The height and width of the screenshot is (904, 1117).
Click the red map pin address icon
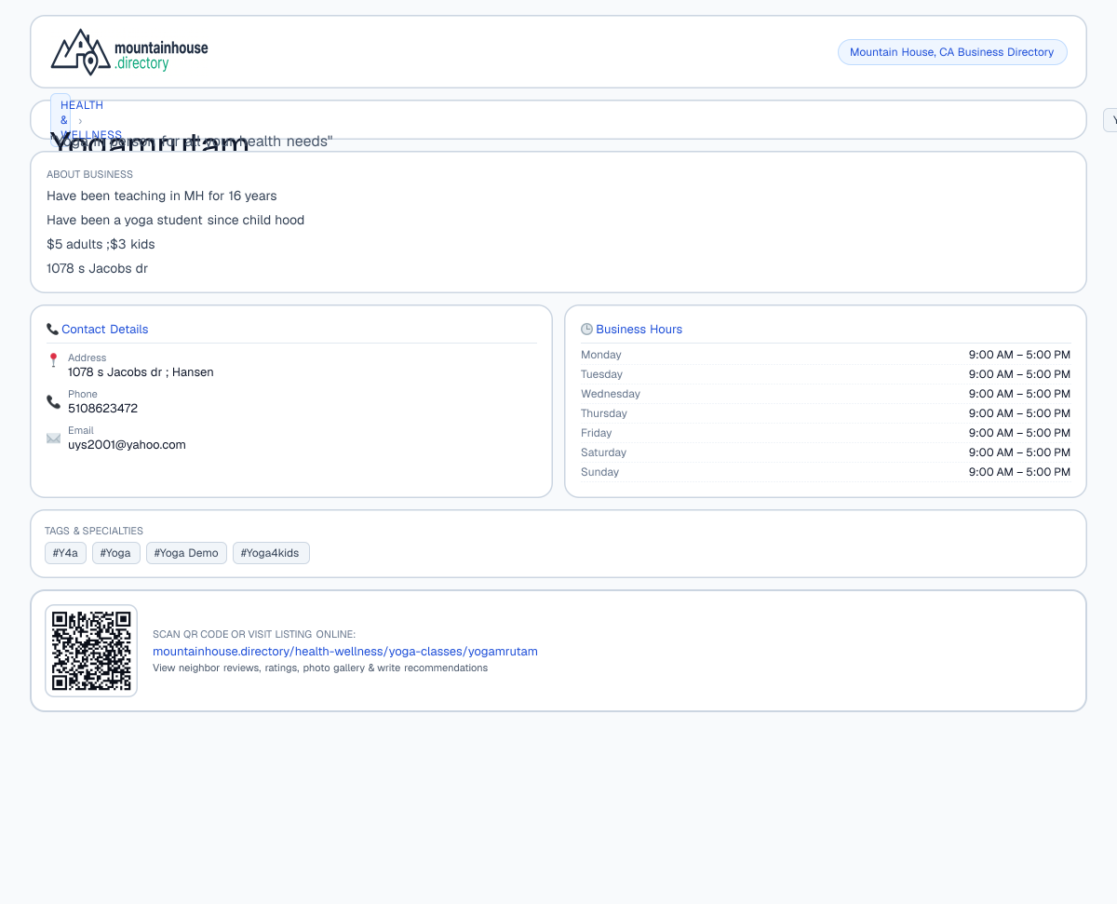pyautogui.click(x=53, y=359)
